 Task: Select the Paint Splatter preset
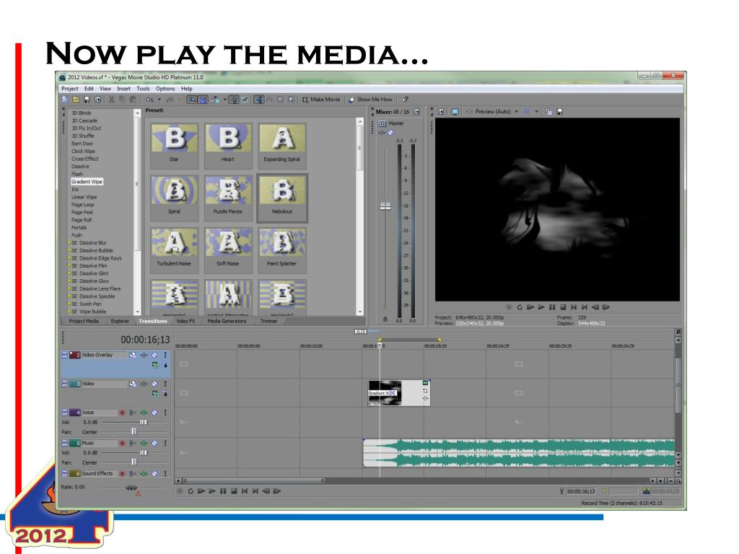(282, 250)
